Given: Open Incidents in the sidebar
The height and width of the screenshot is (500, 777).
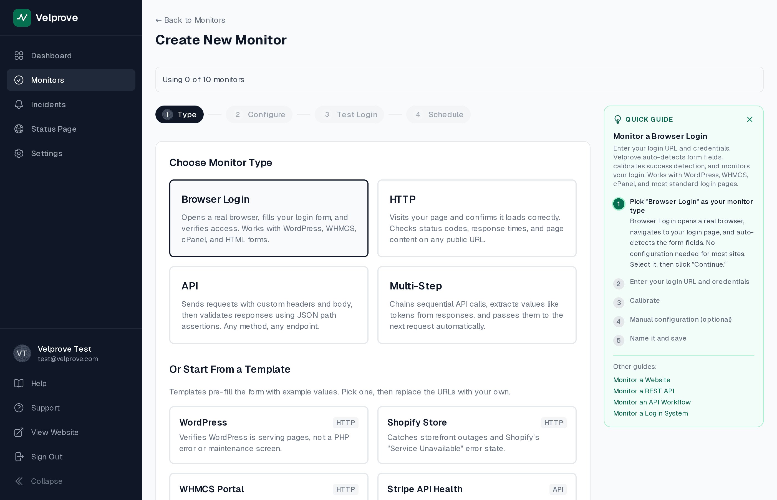Looking at the screenshot, I should click(71, 104).
